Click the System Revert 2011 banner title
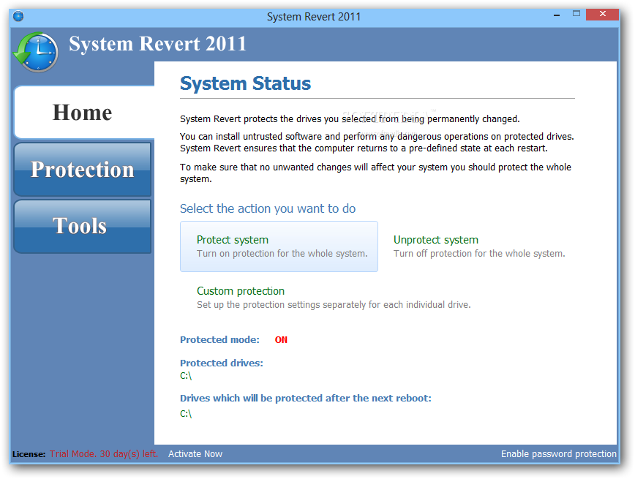 click(157, 43)
